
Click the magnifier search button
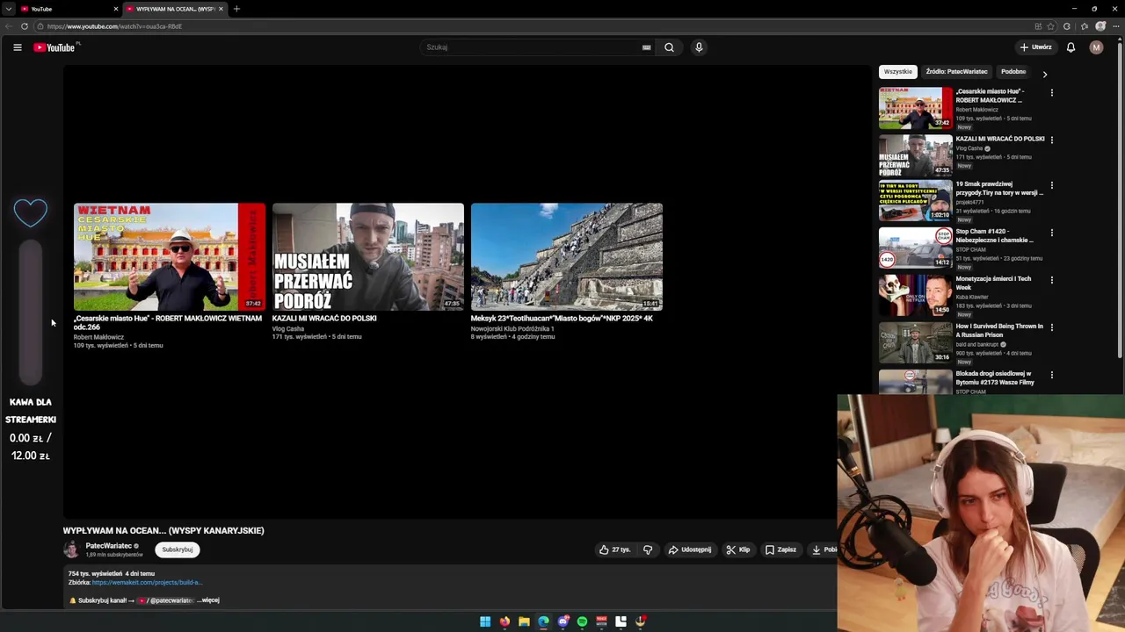(669, 47)
